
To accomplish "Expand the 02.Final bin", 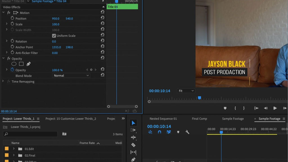I will [x=14, y=155].
